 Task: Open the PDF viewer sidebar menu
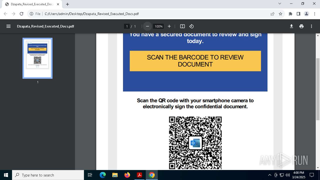click(x=8, y=26)
